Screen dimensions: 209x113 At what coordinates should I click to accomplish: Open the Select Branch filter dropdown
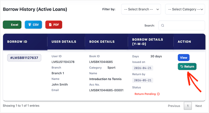point(141,9)
